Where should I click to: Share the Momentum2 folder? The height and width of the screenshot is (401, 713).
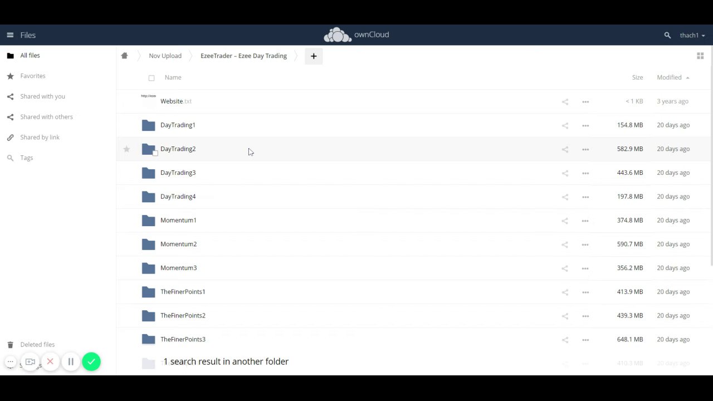click(565, 244)
